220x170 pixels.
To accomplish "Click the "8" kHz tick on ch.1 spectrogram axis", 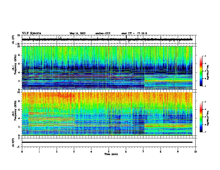I will click(x=19, y=55).
